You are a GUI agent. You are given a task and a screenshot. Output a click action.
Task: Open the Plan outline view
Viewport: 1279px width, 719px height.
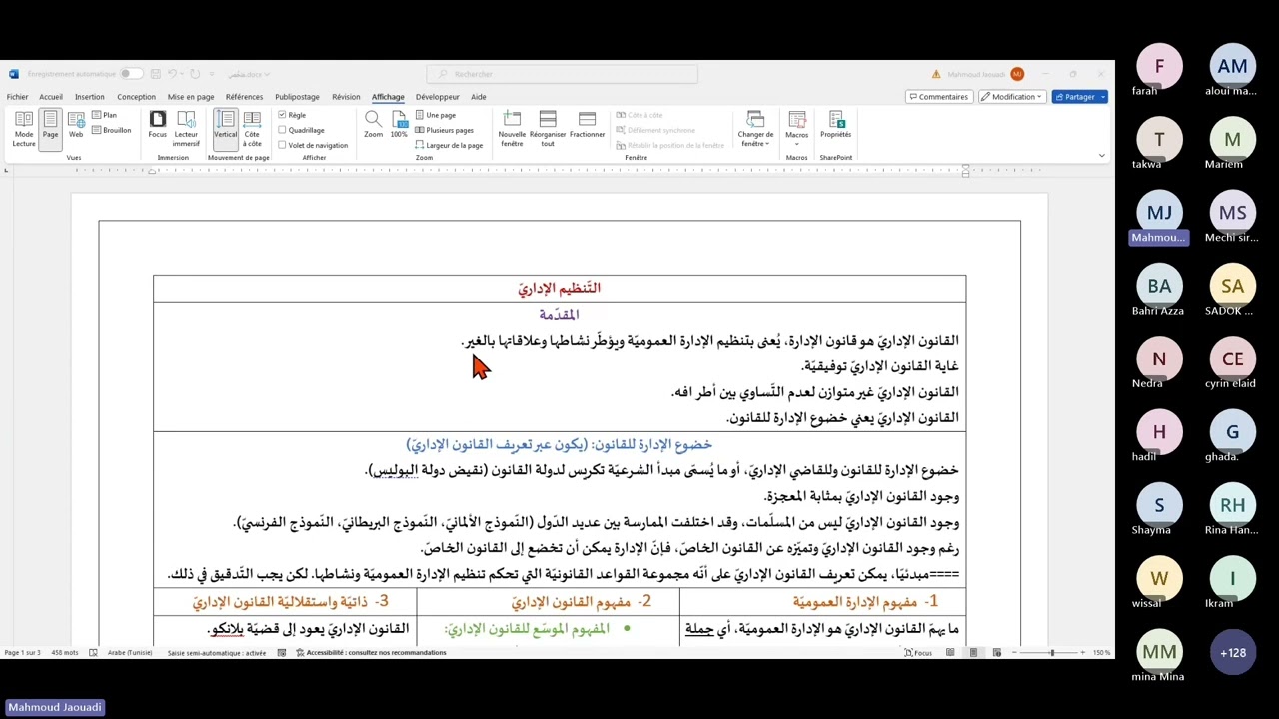[105, 115]
